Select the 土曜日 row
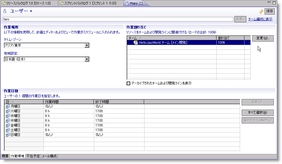 pyautogui.click(x=122, y=130)
